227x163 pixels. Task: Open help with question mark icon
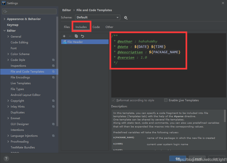click(6, 159)
